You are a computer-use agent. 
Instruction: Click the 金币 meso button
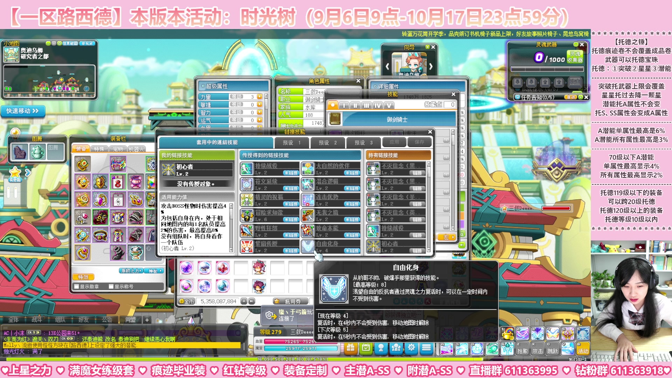coord(187,301)
